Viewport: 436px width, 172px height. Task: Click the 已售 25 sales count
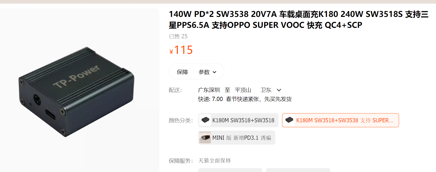[178, 36]
